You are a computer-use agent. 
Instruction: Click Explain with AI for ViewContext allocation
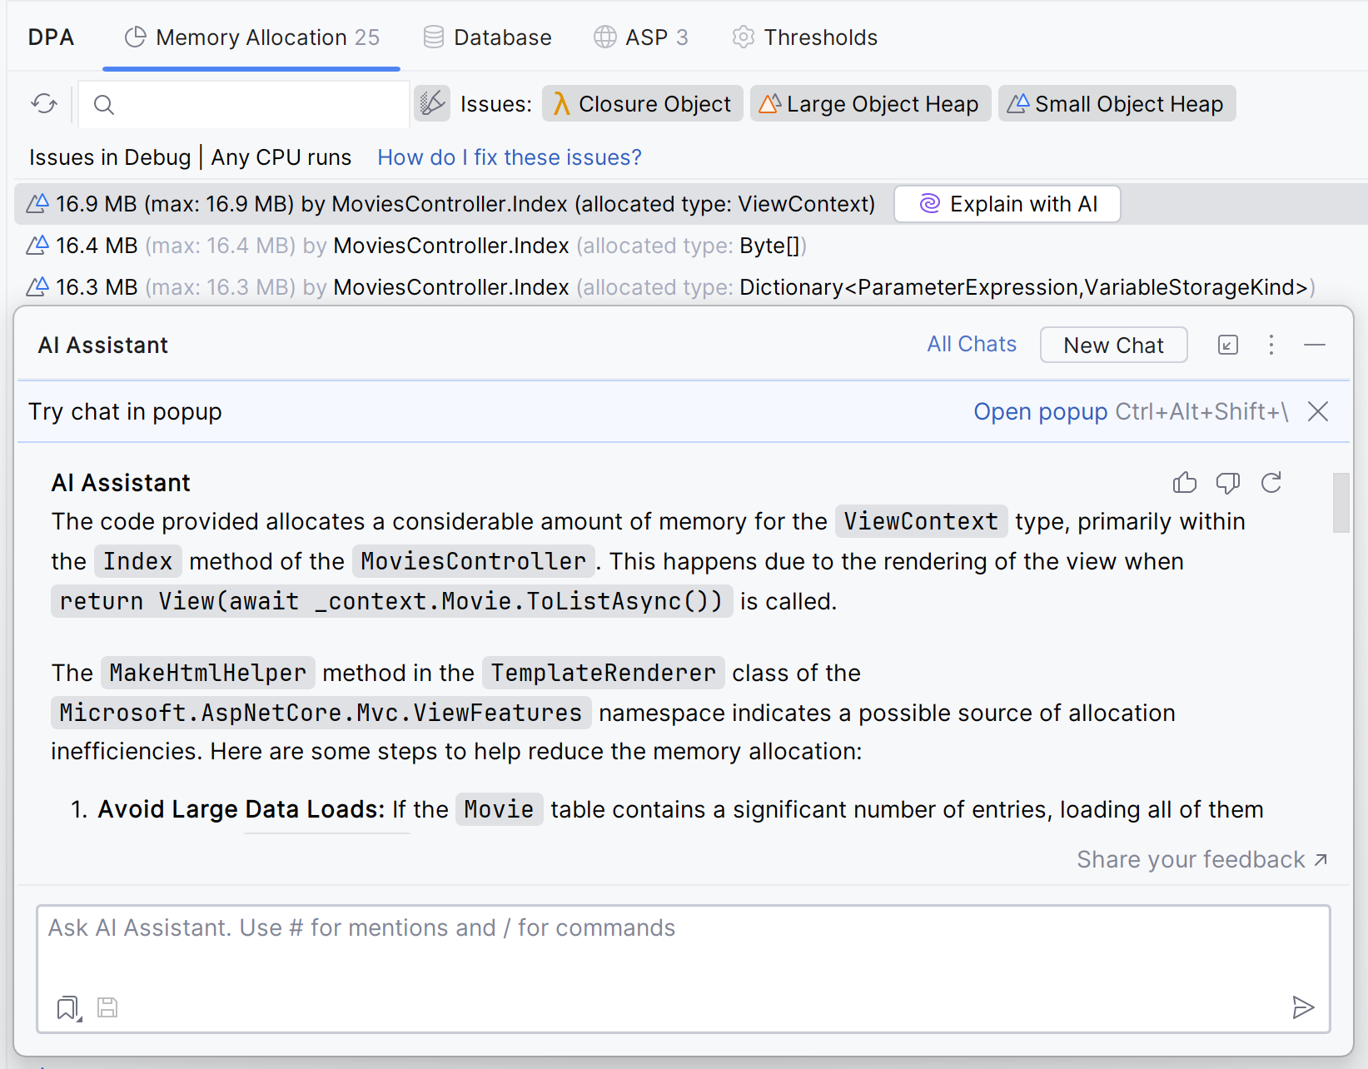(1007, 203)
